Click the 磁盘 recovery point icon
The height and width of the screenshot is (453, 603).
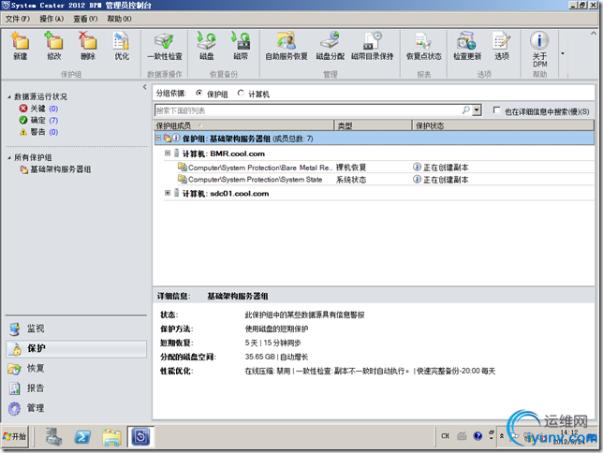(207, 46)
